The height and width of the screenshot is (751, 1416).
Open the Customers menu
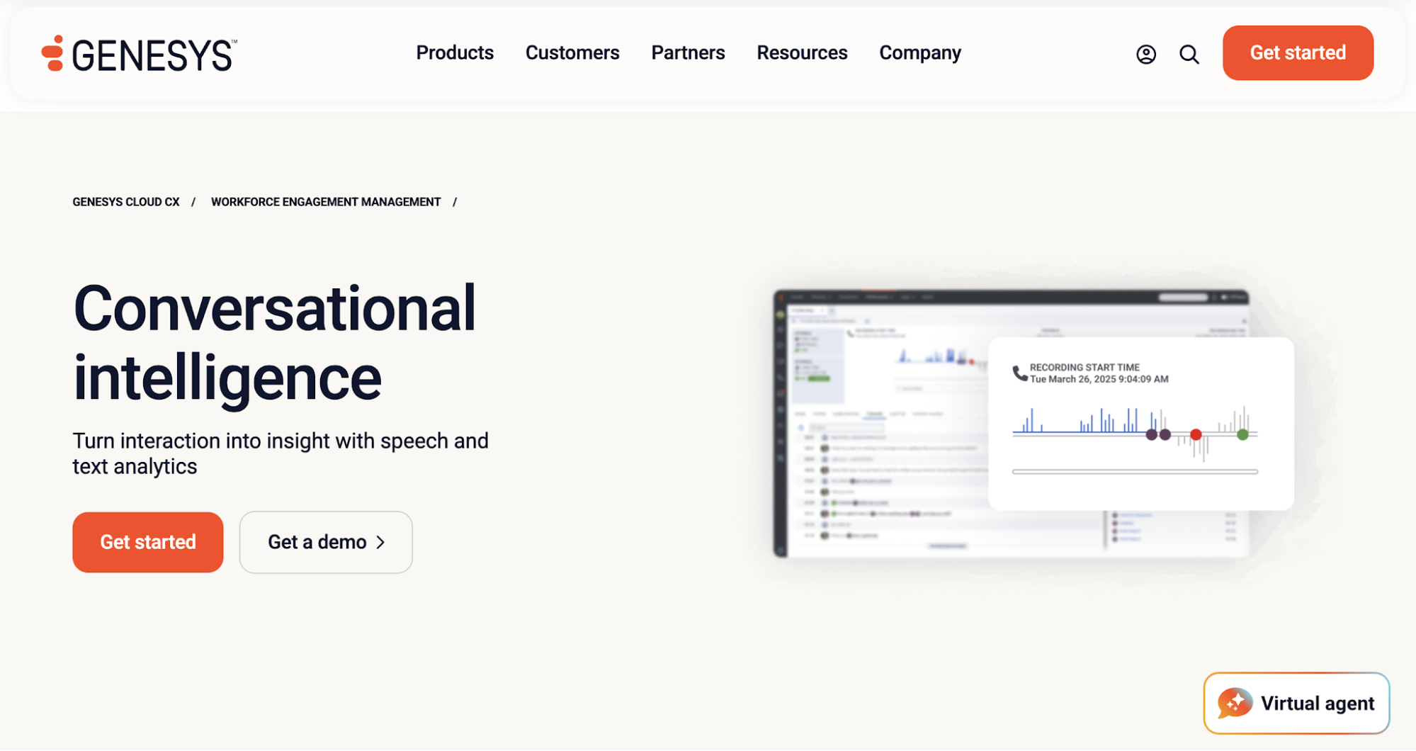[x=572, y=53]
